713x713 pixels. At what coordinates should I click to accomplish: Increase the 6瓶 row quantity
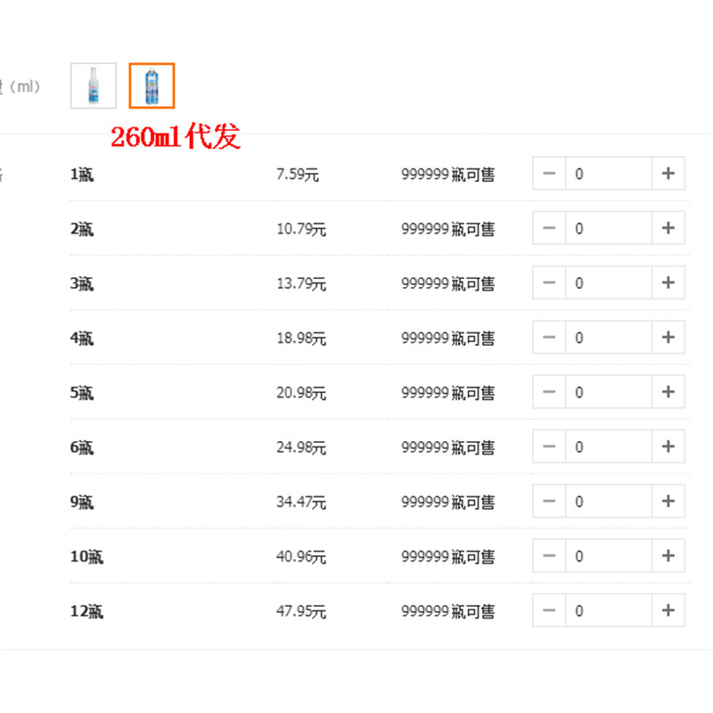668,447
